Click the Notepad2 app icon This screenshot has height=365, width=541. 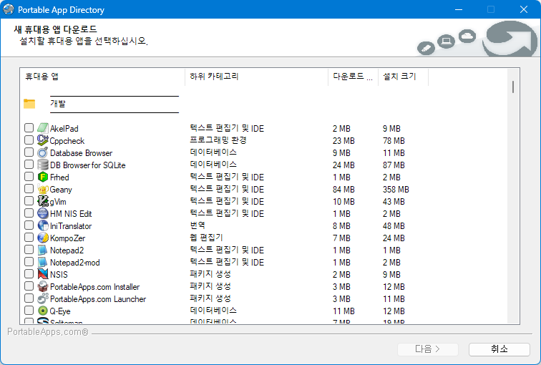click(x=43, y=250)
